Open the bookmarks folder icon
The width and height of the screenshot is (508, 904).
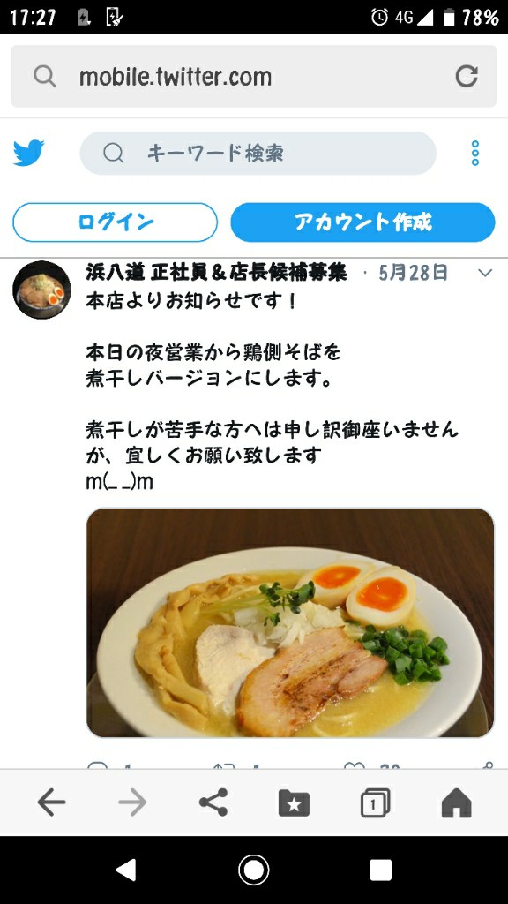[294, 802]
